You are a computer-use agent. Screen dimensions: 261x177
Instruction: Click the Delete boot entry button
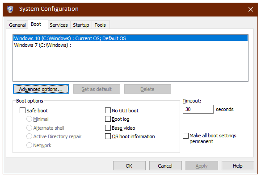click(x=147, y=89)
